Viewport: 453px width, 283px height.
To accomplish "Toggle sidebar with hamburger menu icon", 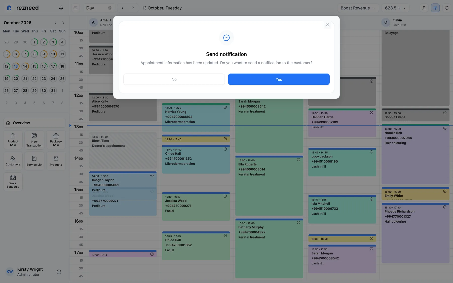I will 75,8.
